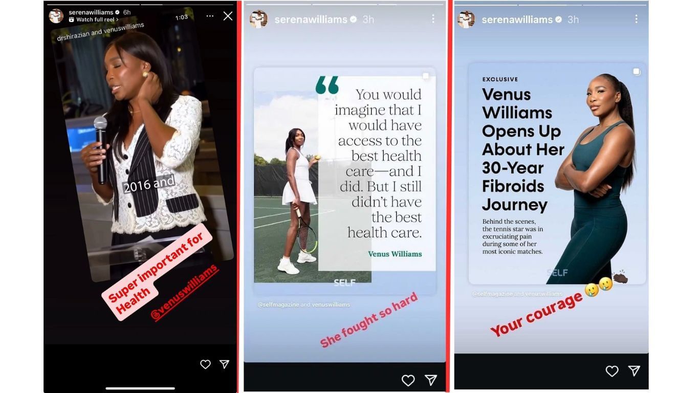Open vertical dots options on third story

point(636,19)
